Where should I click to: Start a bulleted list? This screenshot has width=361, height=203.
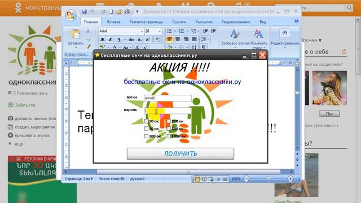(x=169, y=31)
